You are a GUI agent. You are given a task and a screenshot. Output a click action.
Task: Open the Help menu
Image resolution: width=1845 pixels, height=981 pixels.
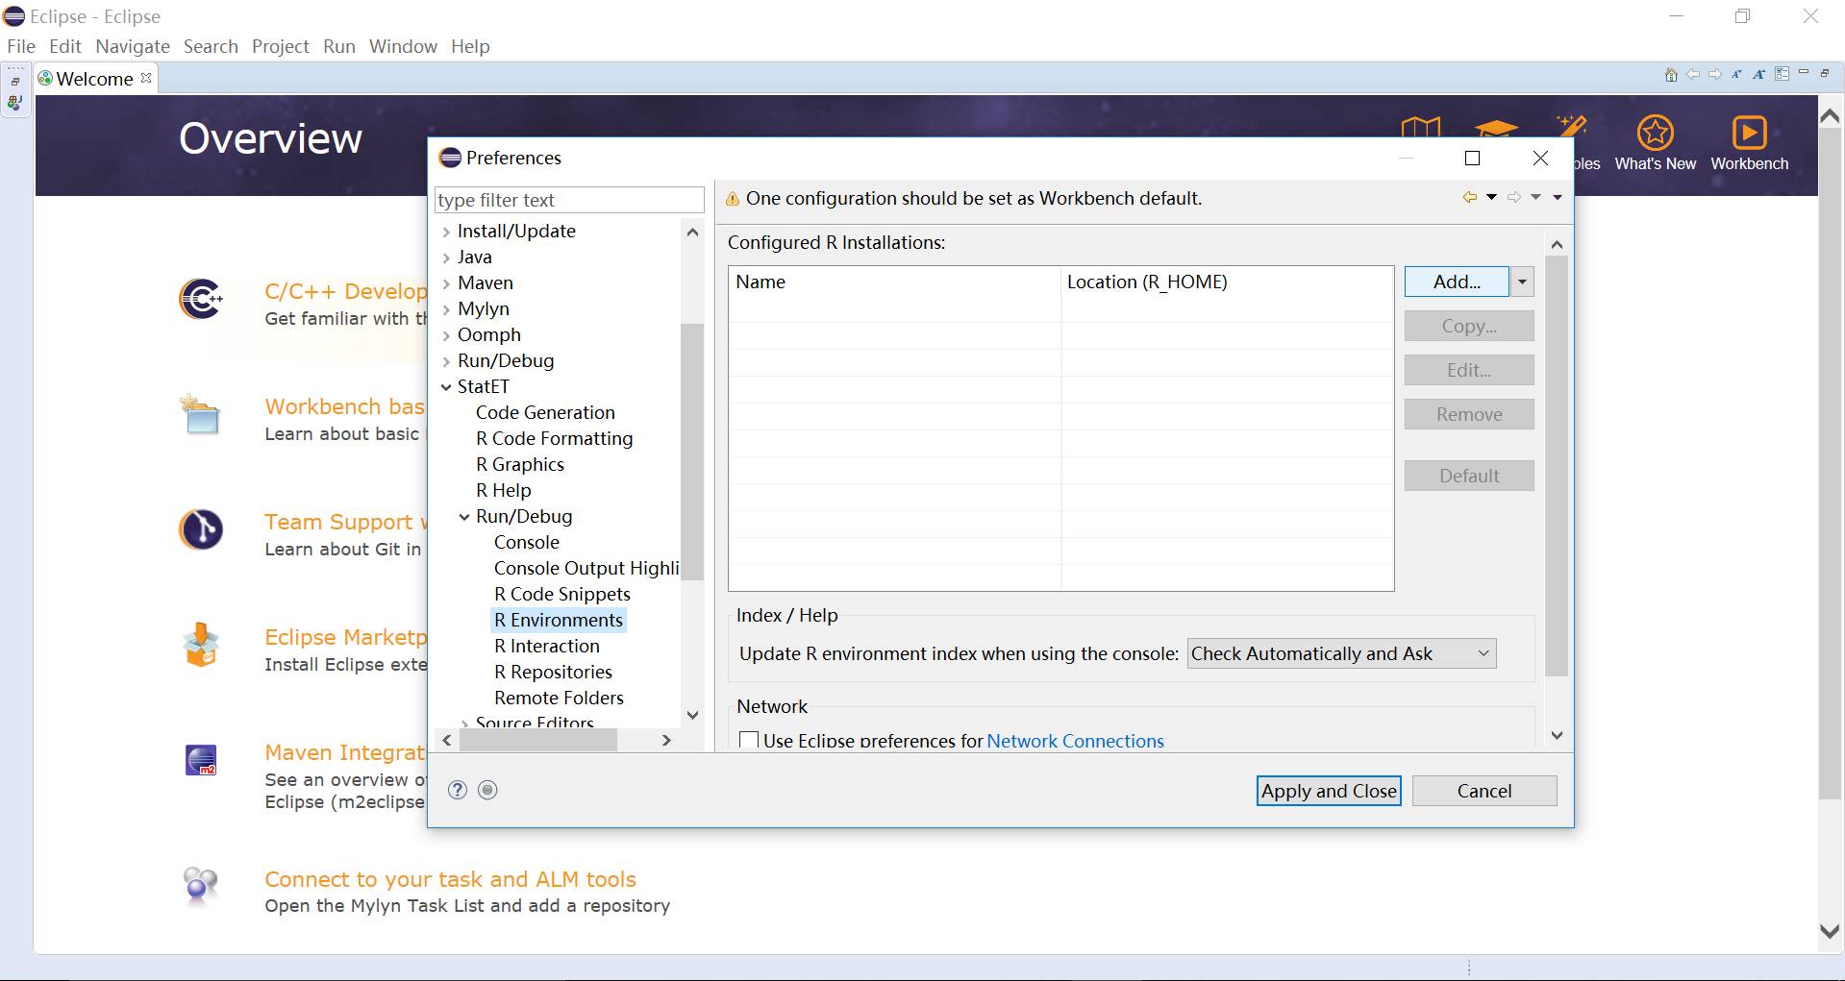(x=470, y=46)
